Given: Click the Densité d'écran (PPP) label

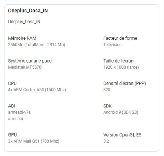Looking at the screenshot, I should (125, 84).
